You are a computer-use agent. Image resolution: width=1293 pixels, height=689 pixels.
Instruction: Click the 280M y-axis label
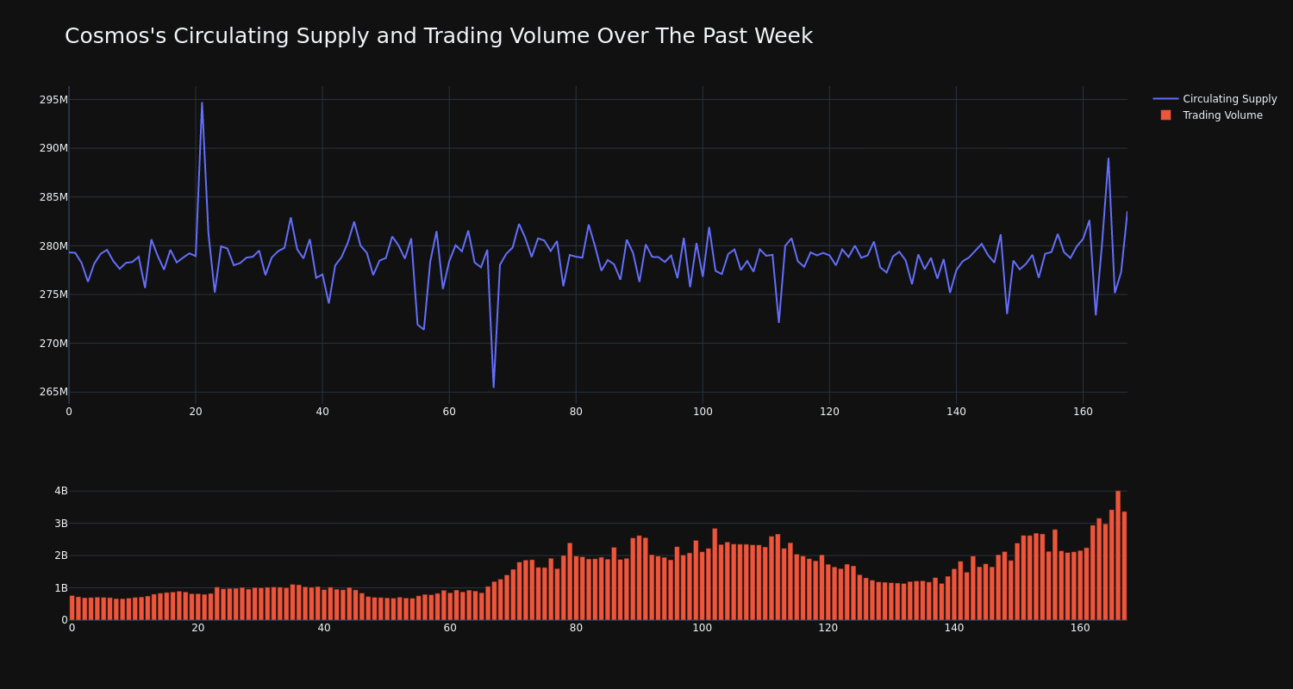(x=53, y=245)
